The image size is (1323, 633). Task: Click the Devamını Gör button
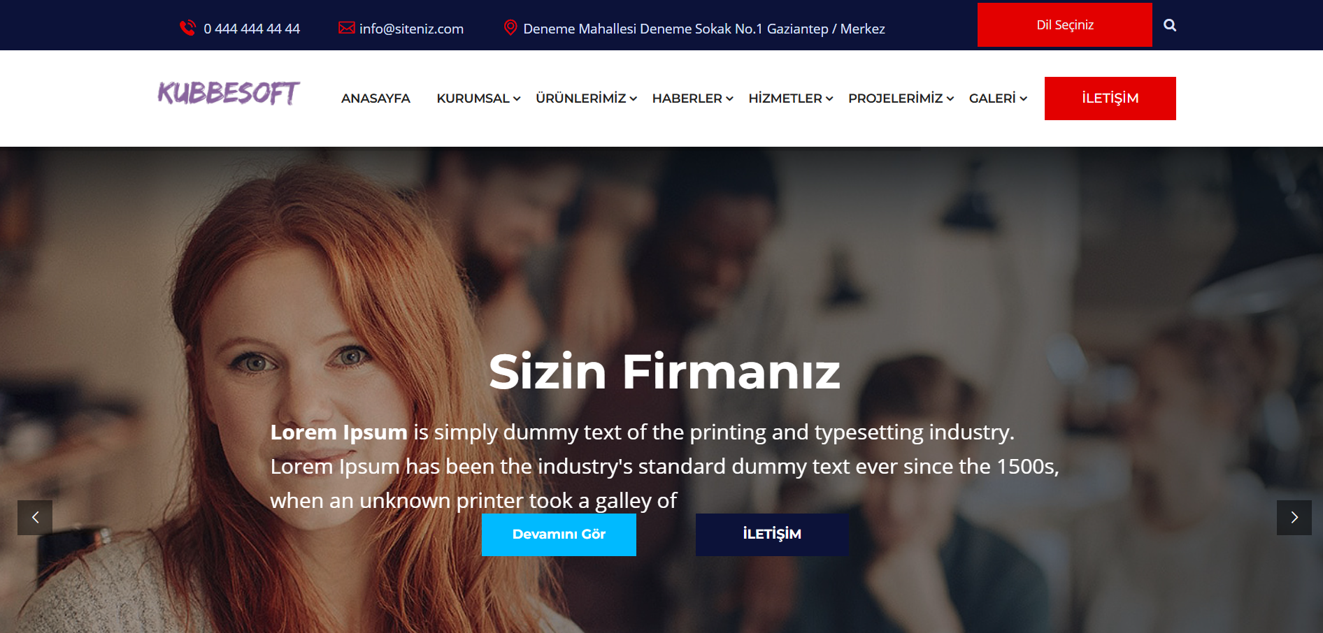559,534
